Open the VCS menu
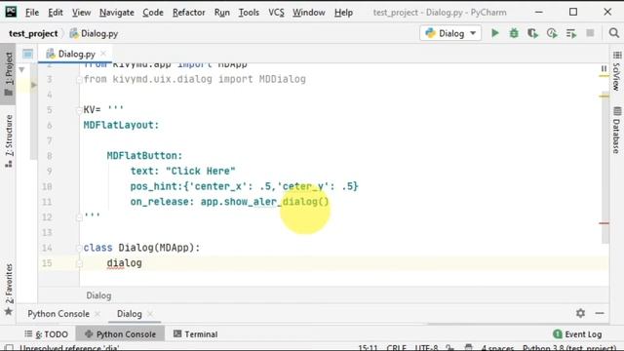Viewport: 624px width, 351px height. [276, 13]
